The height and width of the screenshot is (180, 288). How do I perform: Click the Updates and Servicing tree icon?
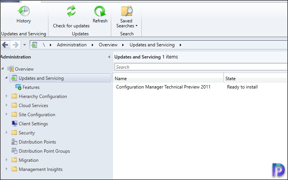coord(14,78)
